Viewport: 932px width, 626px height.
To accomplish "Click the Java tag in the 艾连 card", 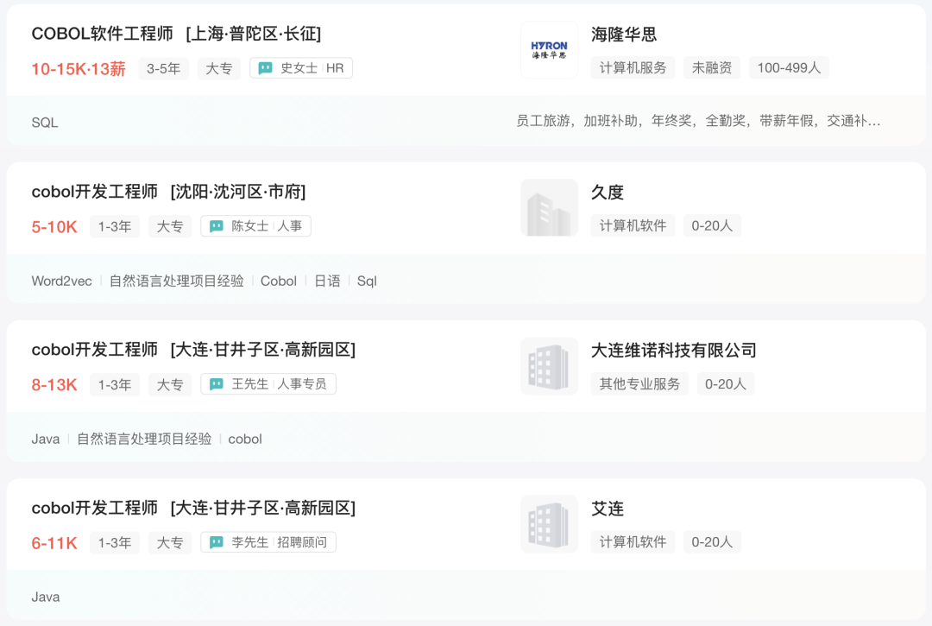I will point(46,598).
